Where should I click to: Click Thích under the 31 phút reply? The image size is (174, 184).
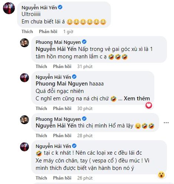[x=42, y=67]
